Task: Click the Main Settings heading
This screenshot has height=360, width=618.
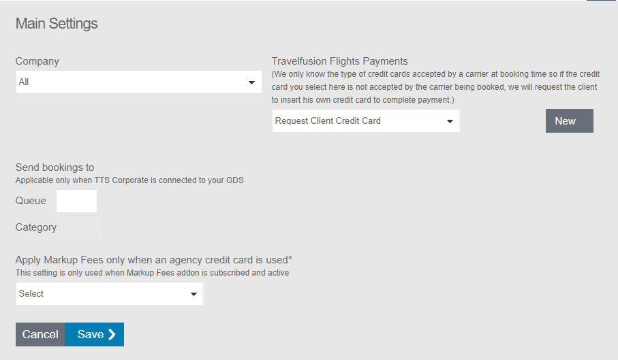Action: pyautogui.click(x=57, y=24)
